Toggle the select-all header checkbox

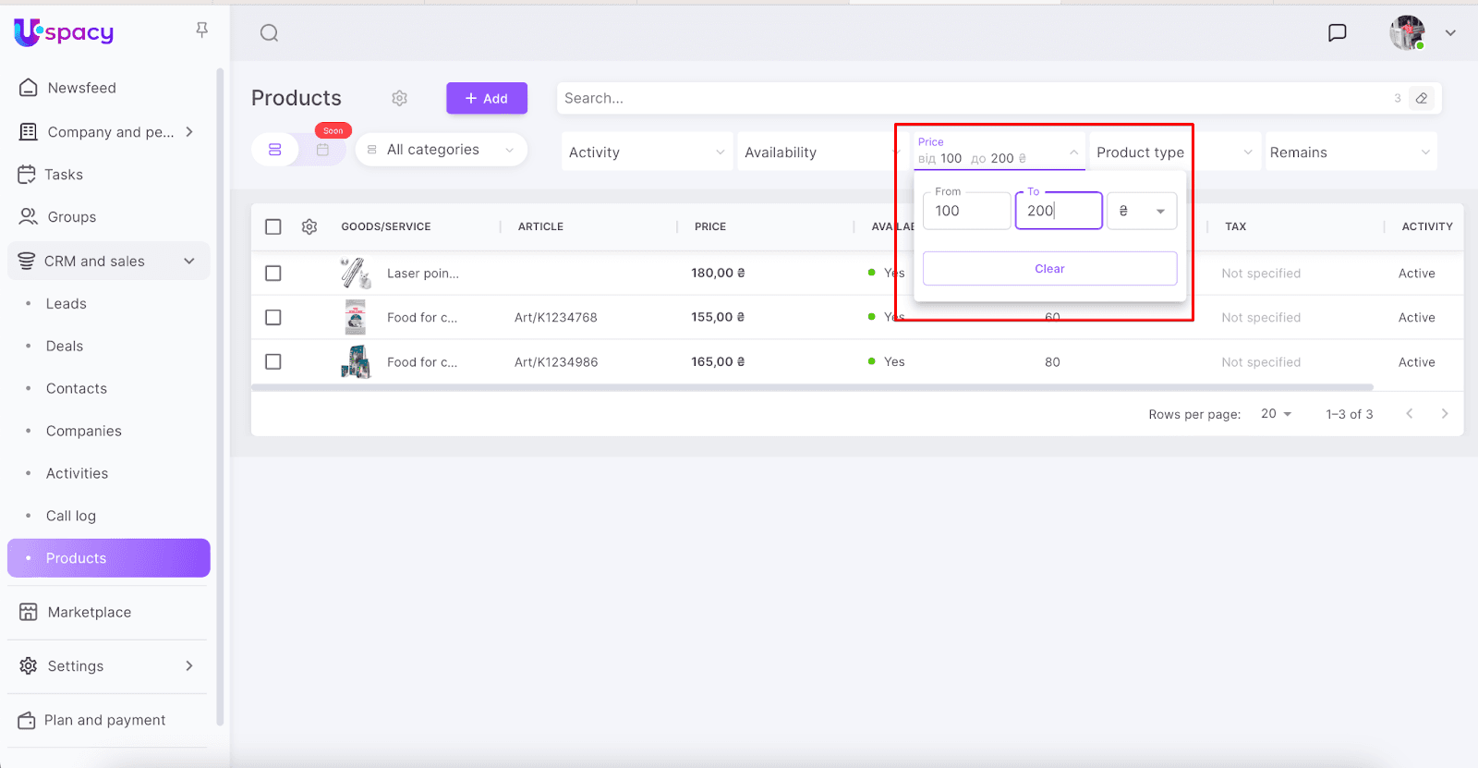tap(273, 226)
